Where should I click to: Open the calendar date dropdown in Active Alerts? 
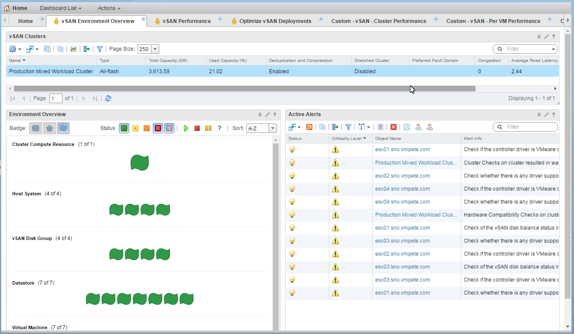(364, 127)
